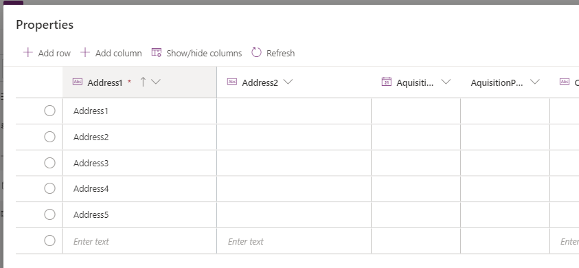579x268 pixels.
Task: Open the Address2 column dropdown chevron
Action: coord(288,82)
